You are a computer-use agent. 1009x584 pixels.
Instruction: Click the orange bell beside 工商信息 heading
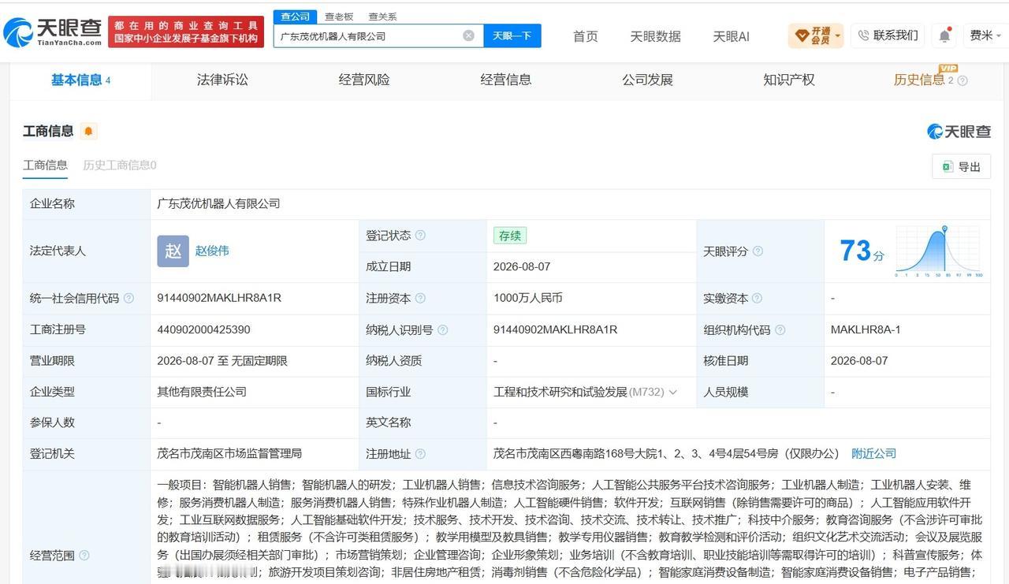pos(89,131)
